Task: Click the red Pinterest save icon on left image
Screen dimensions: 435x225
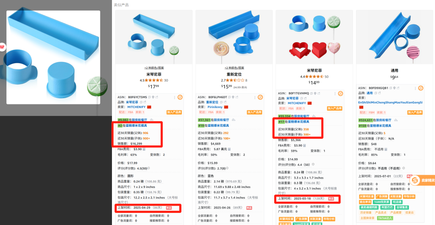Action: click(x=2, y=47)
